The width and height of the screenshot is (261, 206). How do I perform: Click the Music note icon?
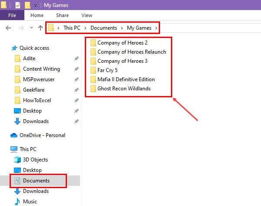[17, 202]
